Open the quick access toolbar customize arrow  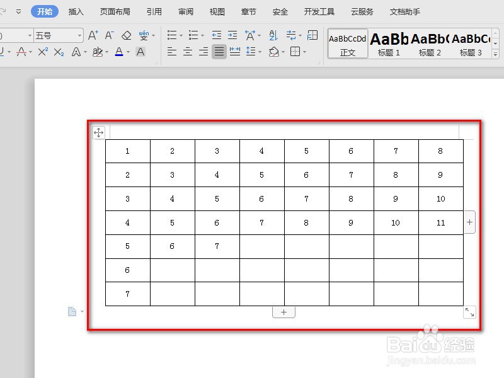pyautogui.click(x=19, y=12)
